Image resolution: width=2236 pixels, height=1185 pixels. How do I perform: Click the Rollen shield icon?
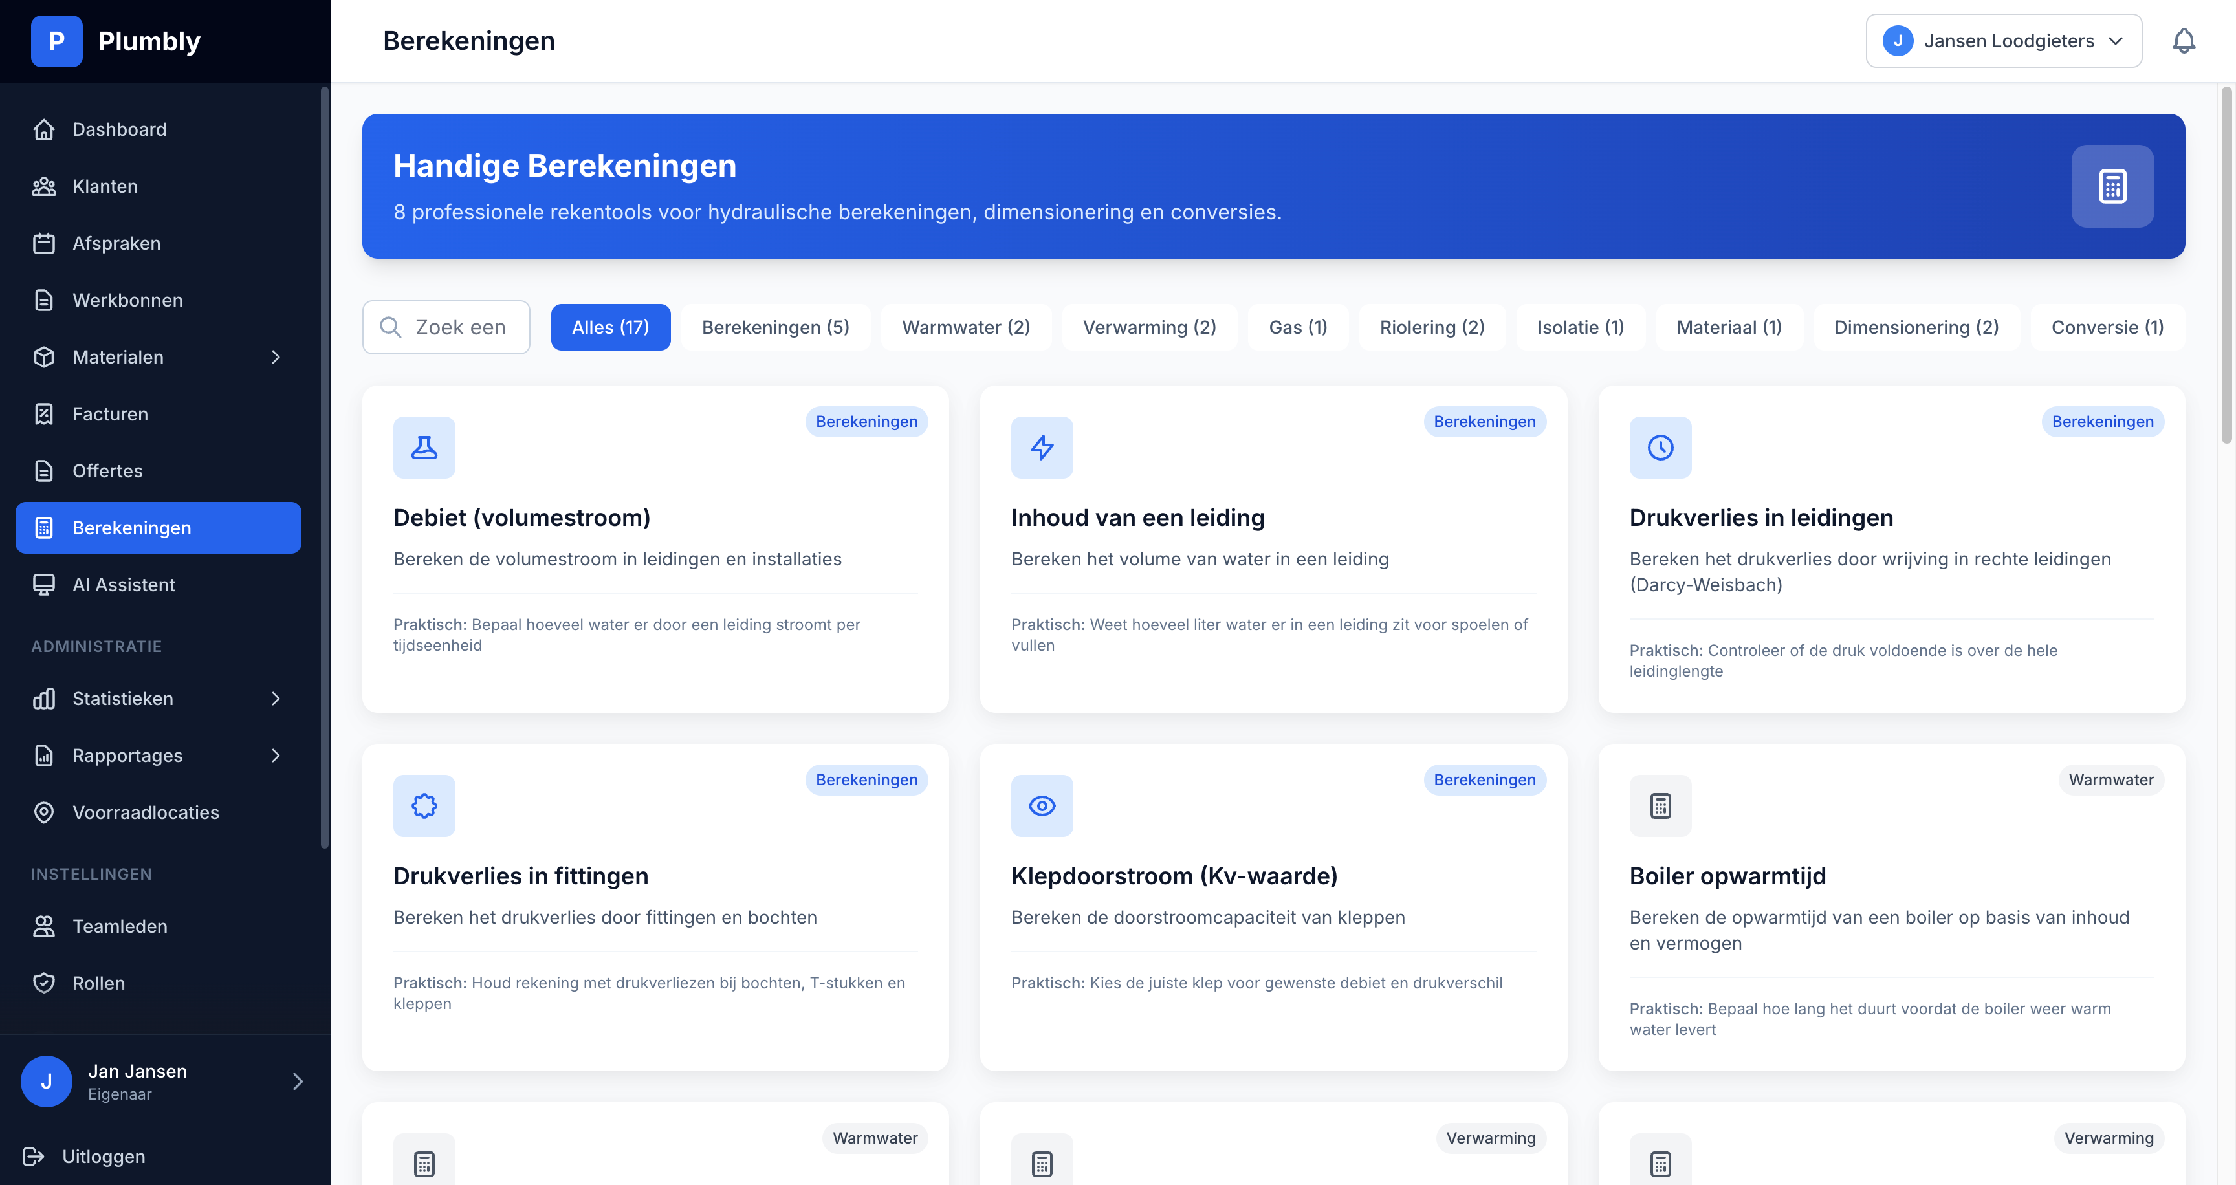coord(43,983)
